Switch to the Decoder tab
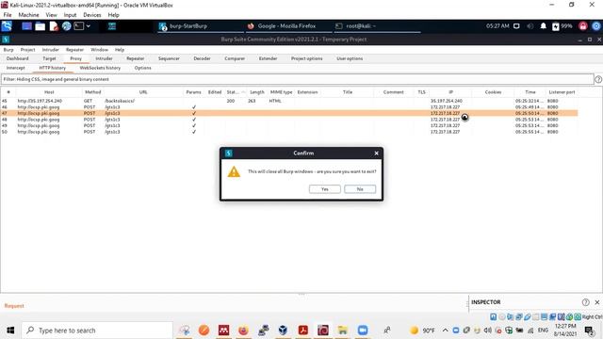Image resolution: width=603 pixels, height=339 pixels. 202,58
